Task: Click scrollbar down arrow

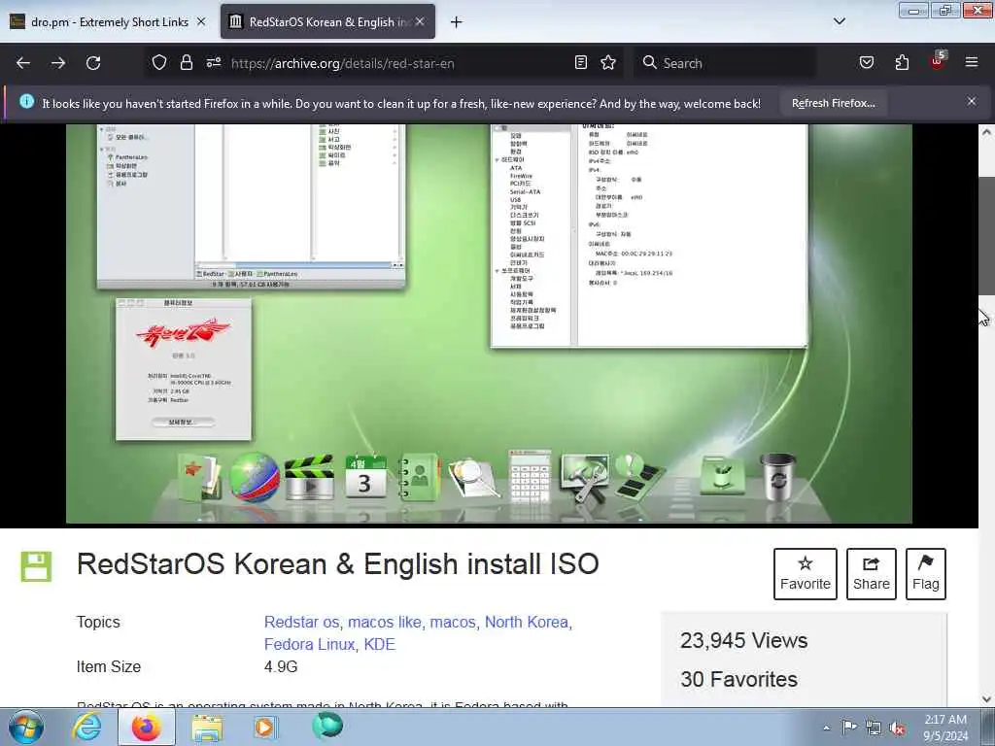Action: coord(986,699)
